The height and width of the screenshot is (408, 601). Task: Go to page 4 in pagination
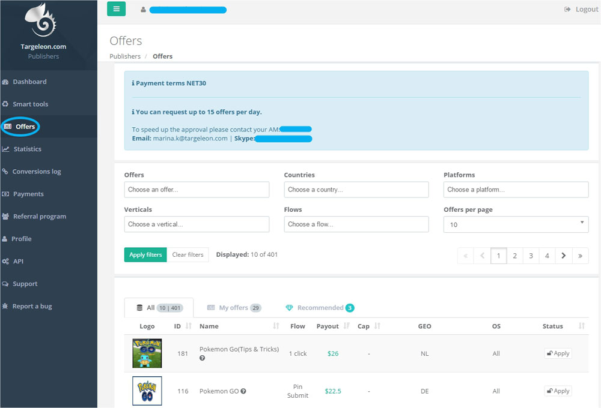click(547, 256)
